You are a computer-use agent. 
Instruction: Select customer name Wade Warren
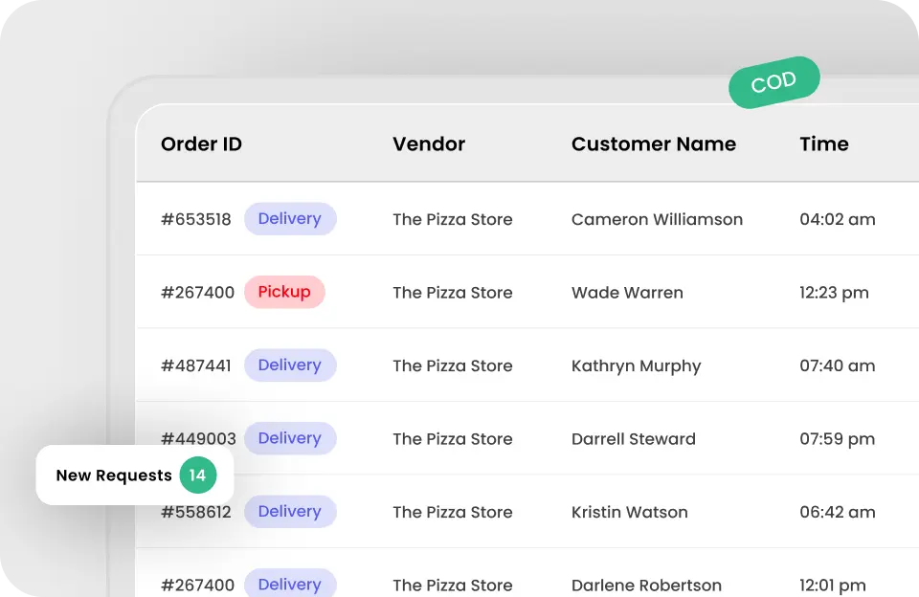click(627, 293)
